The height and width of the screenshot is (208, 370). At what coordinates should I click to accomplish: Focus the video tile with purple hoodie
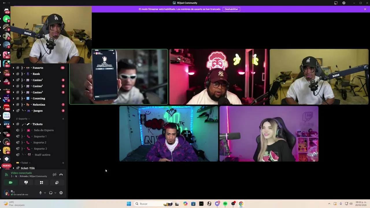coord(169,134)
